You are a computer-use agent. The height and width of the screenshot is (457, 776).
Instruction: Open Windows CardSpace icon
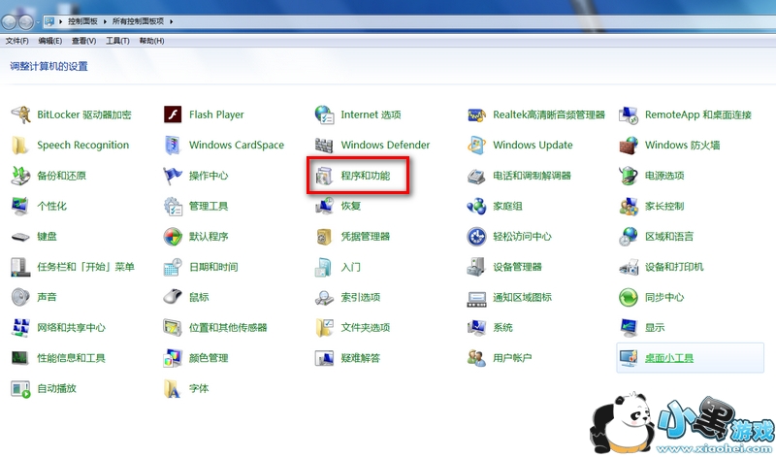point(173,146)
